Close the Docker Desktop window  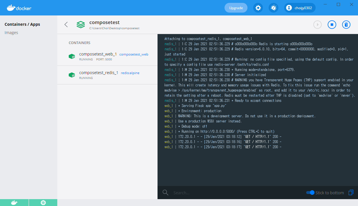pyautogui.click(x=351, y=4)
